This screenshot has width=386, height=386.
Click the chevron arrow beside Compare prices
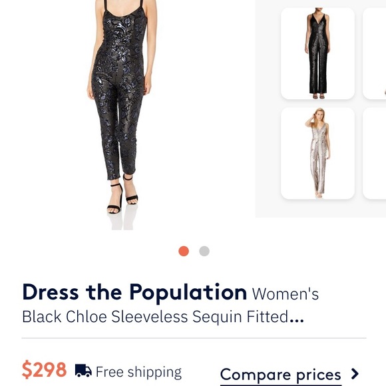tap(355, 374)
